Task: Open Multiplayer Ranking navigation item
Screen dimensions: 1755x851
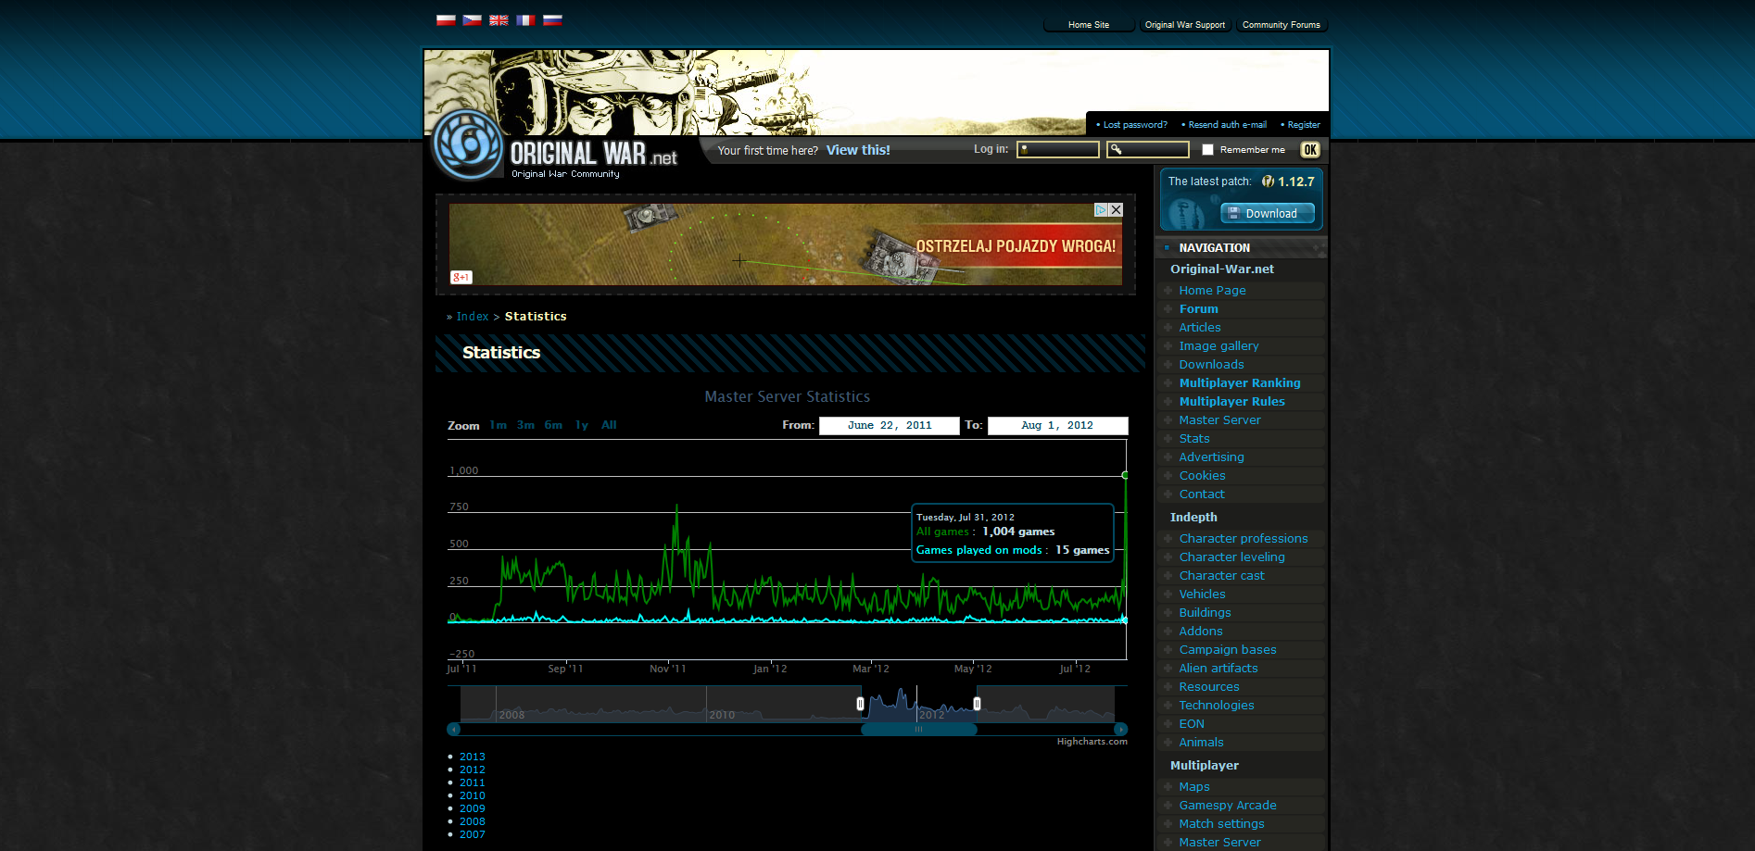Action: [x=1240, y=382]
